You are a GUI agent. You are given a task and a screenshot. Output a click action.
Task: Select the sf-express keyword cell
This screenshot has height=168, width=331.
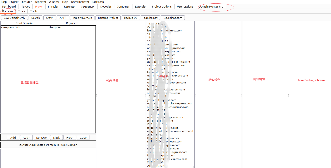tap(72, 27)
